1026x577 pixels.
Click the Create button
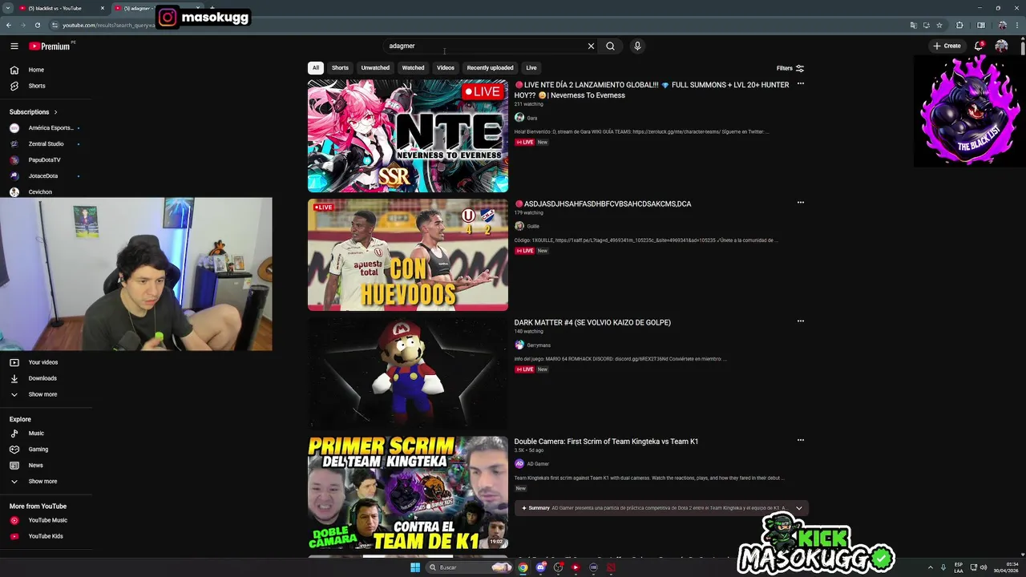click(x=947, y=46)
